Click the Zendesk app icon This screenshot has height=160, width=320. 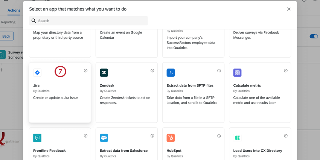point(104,73)
